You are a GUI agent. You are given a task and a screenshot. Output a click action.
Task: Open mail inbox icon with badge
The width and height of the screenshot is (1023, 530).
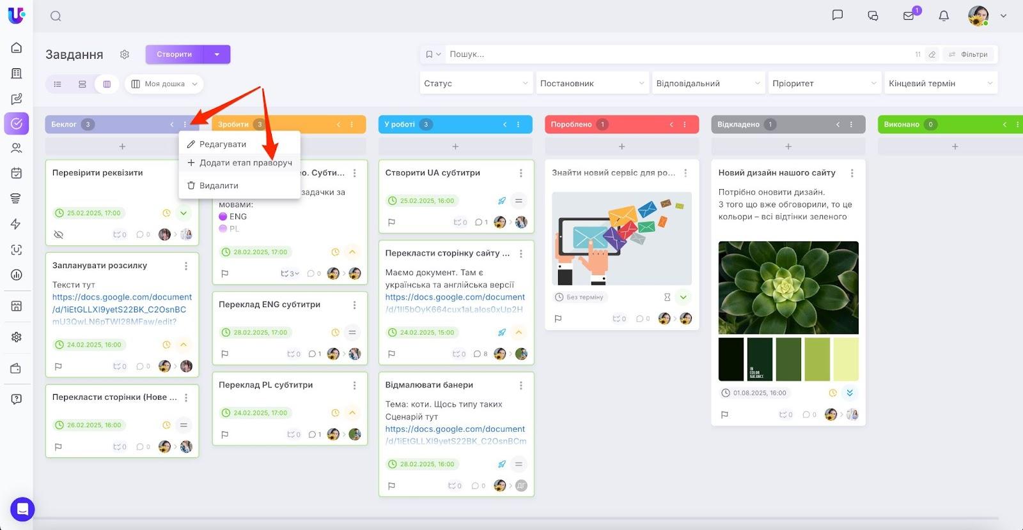tap(909, 16)
